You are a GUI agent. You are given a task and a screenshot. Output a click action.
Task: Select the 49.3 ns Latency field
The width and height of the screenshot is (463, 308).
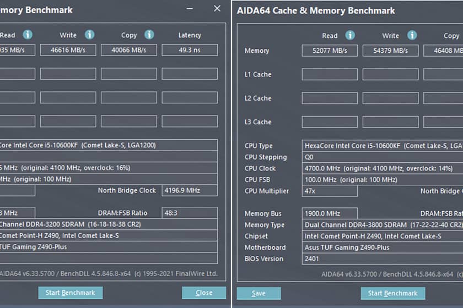190,50
